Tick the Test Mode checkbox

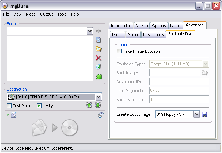[x=9, y=106]
